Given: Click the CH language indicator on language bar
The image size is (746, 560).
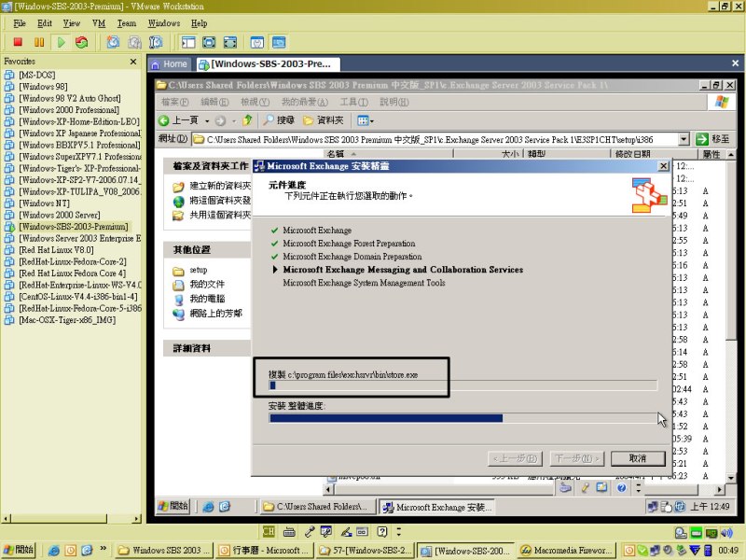Looking at the screenshot, I should tap(269, 531).
